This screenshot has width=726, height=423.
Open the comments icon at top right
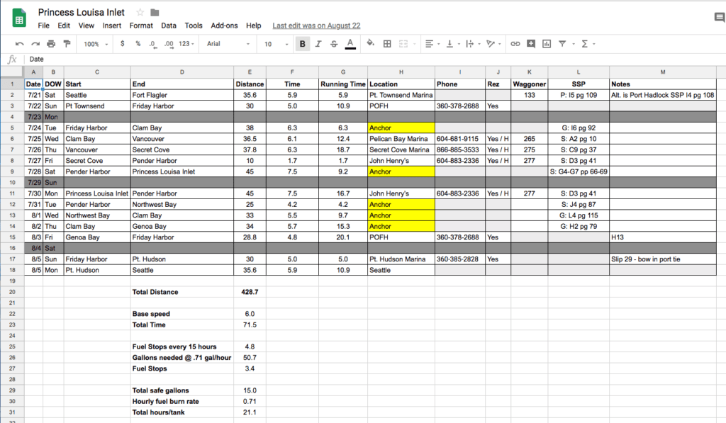tap(719, 18)
